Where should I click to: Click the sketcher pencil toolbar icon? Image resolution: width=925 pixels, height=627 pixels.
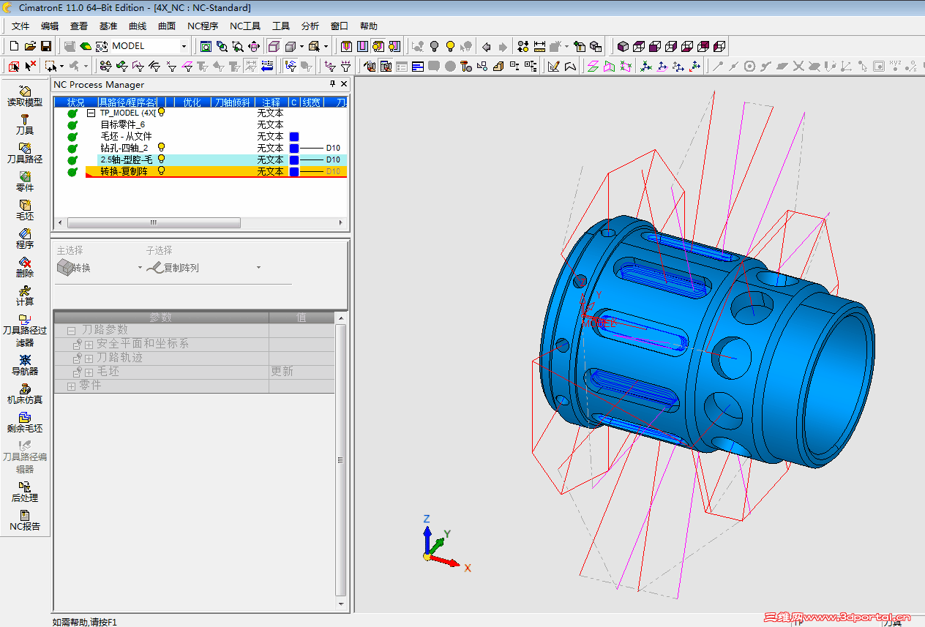(554, 67)
